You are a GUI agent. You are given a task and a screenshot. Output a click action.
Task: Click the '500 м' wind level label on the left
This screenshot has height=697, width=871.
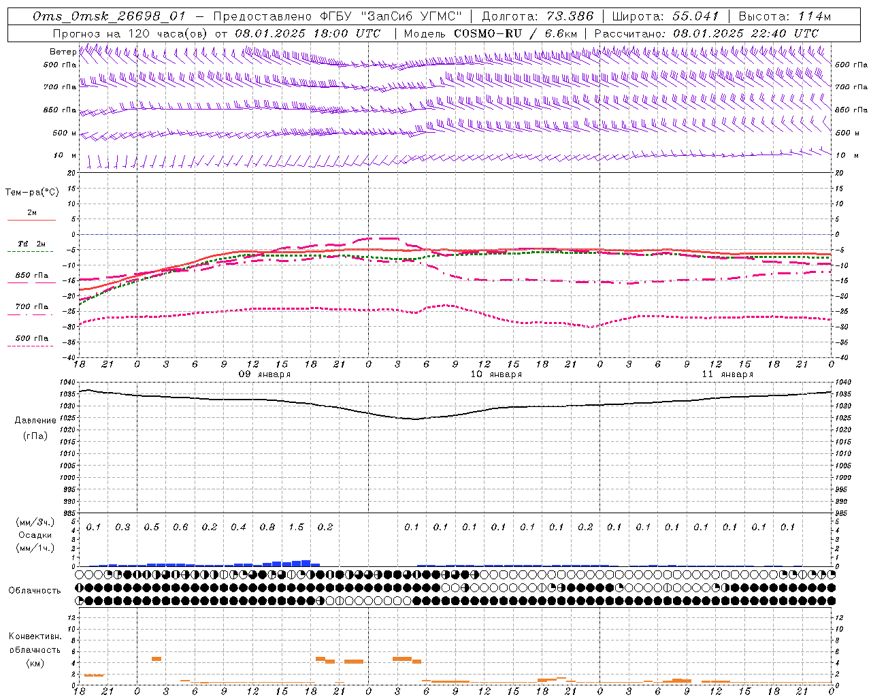pyautogui.click(x=65, y=133)
